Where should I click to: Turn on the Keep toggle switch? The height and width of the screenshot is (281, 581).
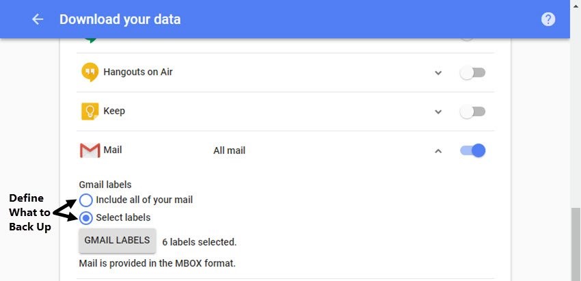(472, 111)
